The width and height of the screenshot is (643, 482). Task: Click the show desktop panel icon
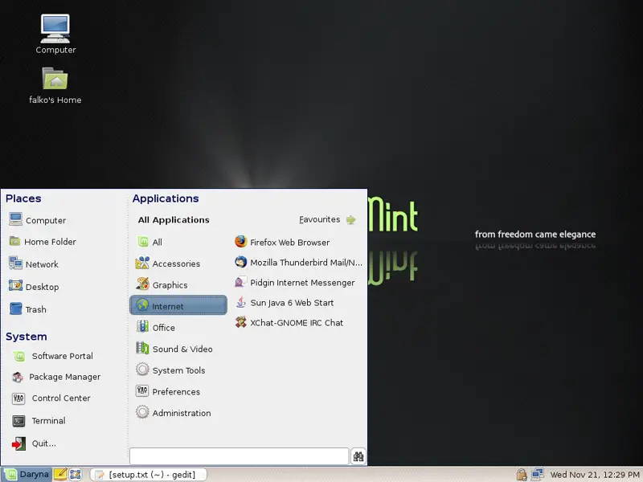click(76, 474)
